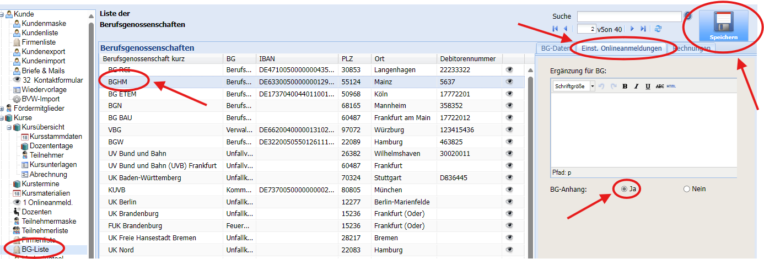Toggle underline in the text editor
This screenshot has height=259, width=764.
pos(648,87)
